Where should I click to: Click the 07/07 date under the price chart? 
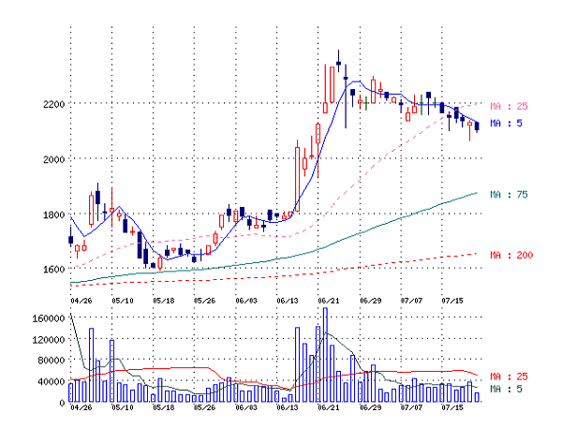click(411, 301)
